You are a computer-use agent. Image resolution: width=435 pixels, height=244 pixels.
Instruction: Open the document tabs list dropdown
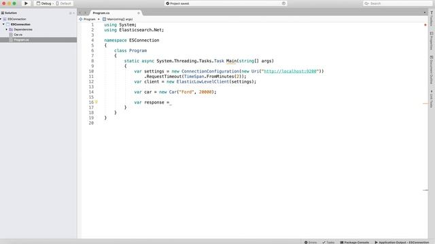[424, 13]
